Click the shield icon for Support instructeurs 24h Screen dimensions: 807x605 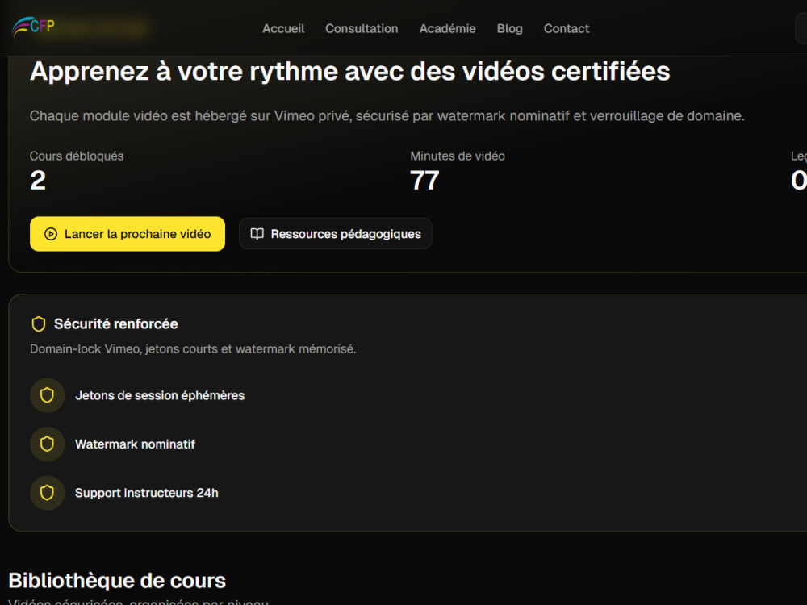pos(47,493)
